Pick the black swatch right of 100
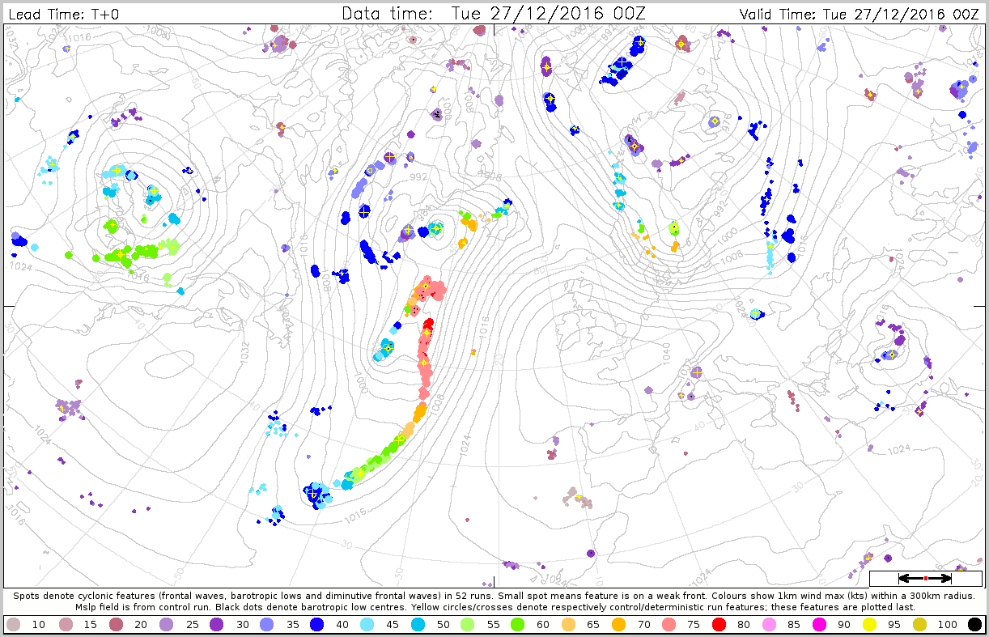The image size is (989, 637). pos(975,625)
